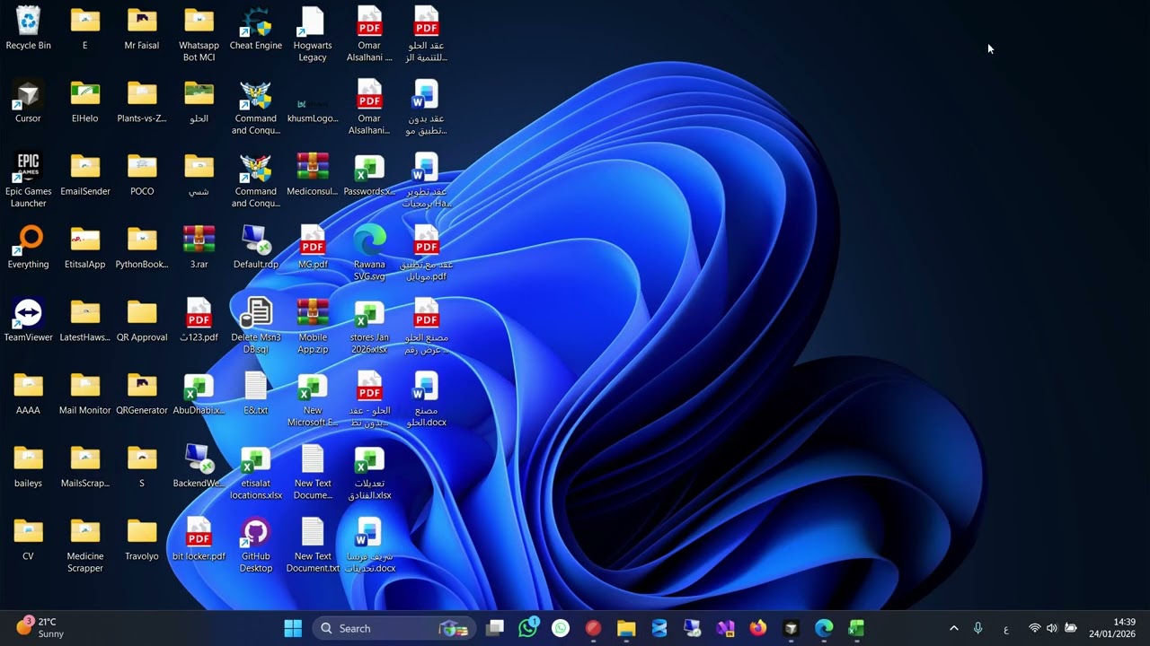Viewport: 1150px width, 646px height.
Task: Launch the Cursor desktop shortcut
Action: pos(28,102)
